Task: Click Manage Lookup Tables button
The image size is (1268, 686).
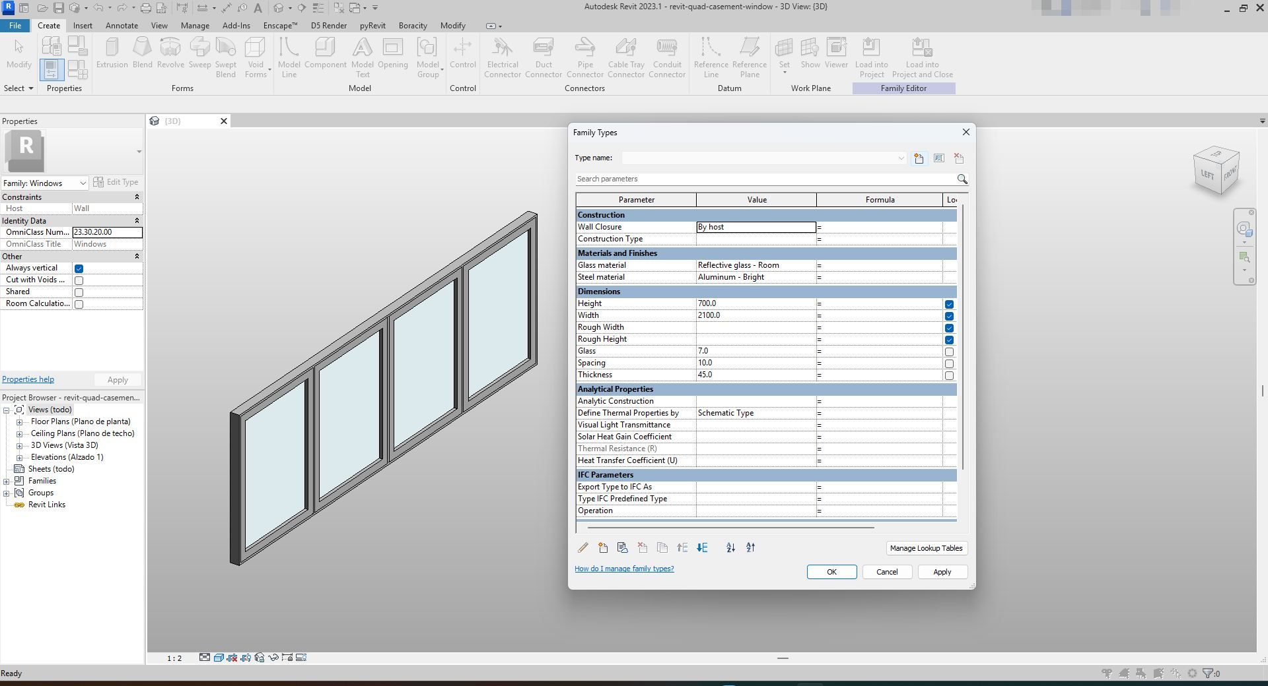Action: [926, 548]
